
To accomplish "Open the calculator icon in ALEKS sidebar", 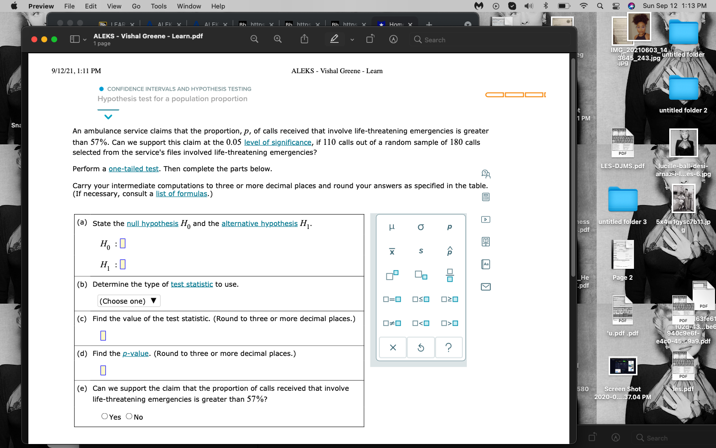I will 485,197.
